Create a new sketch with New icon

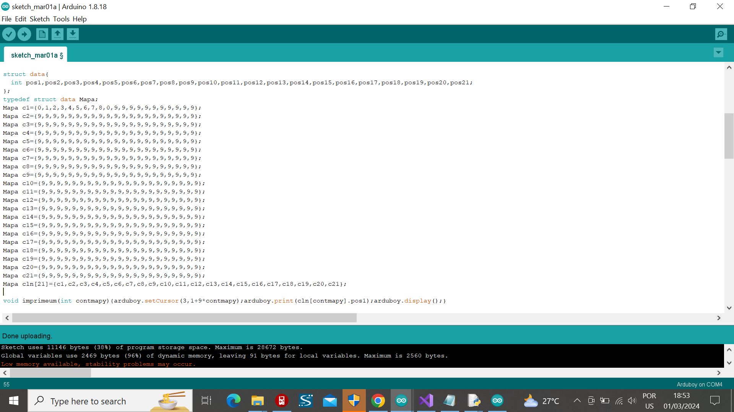click(x=42, y=34)
